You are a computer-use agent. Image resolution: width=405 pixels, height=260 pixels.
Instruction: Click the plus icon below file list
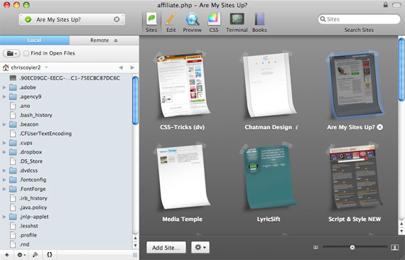7,255
